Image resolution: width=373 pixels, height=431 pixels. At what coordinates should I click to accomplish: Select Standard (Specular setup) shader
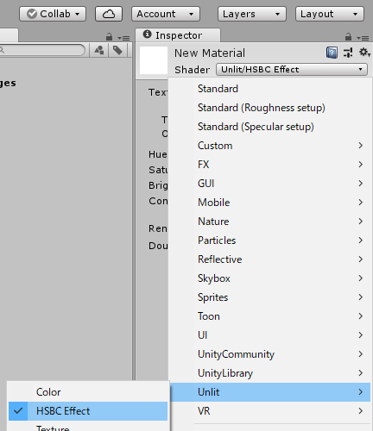pos(269,127)
